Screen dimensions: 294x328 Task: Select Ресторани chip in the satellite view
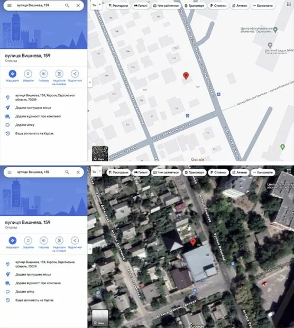tap(118, 172)
